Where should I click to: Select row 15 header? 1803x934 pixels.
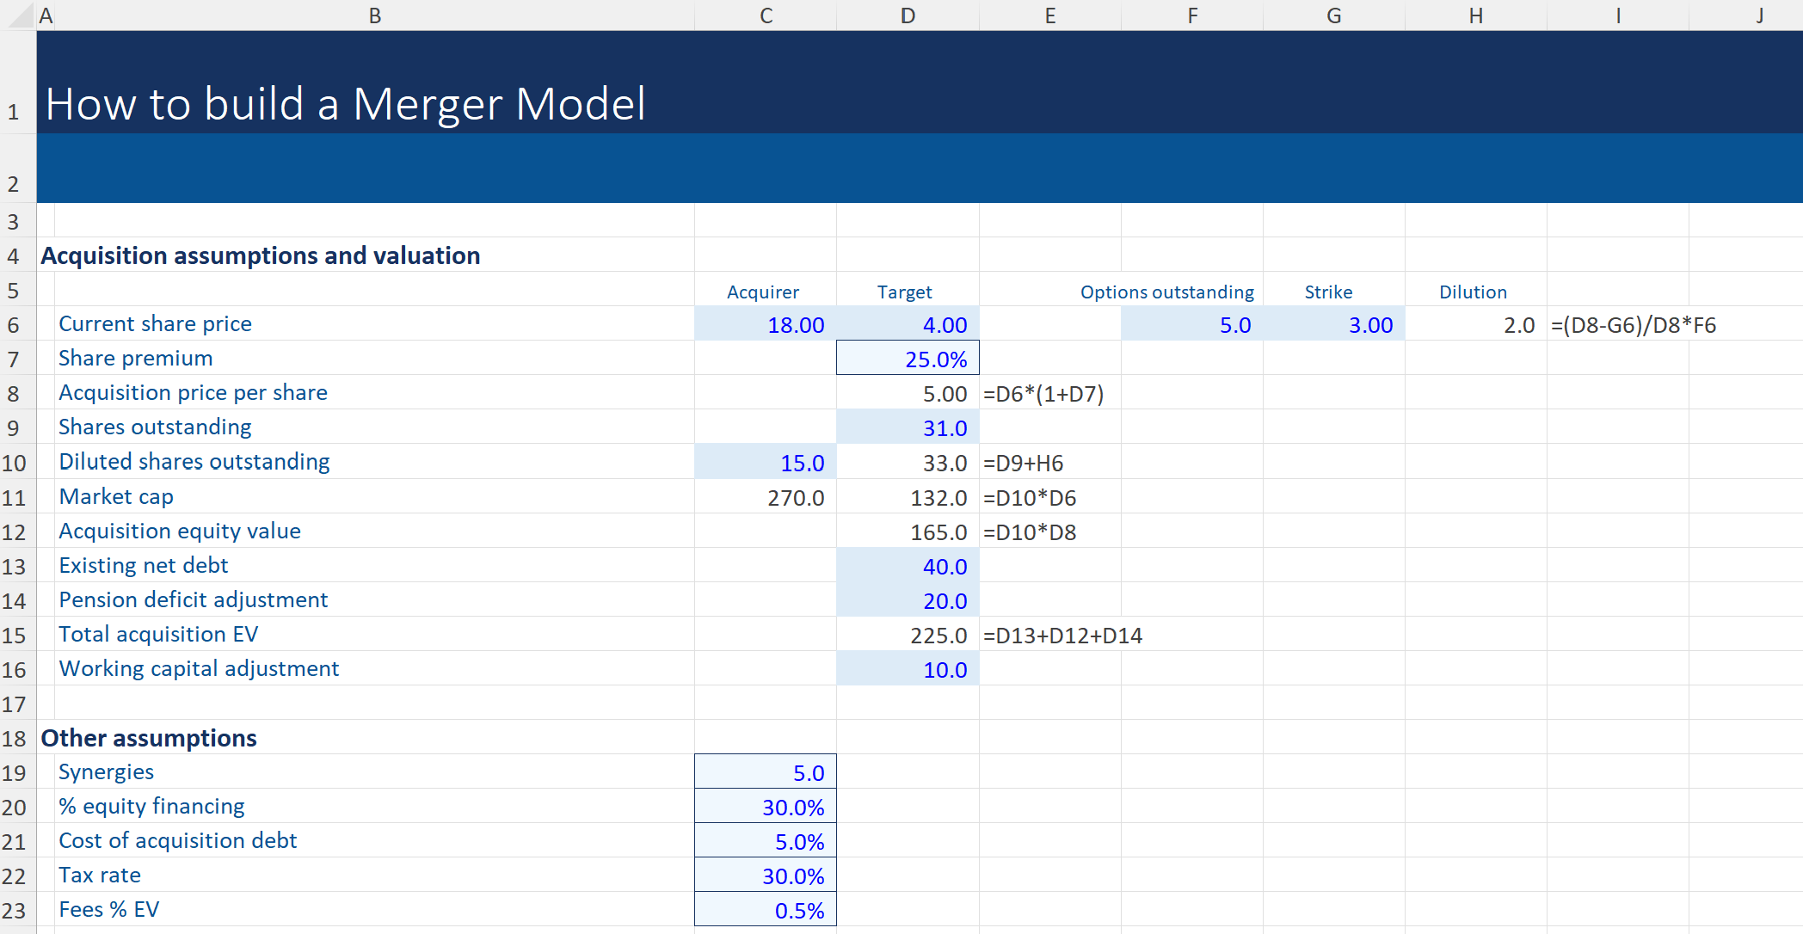(14, 635)
